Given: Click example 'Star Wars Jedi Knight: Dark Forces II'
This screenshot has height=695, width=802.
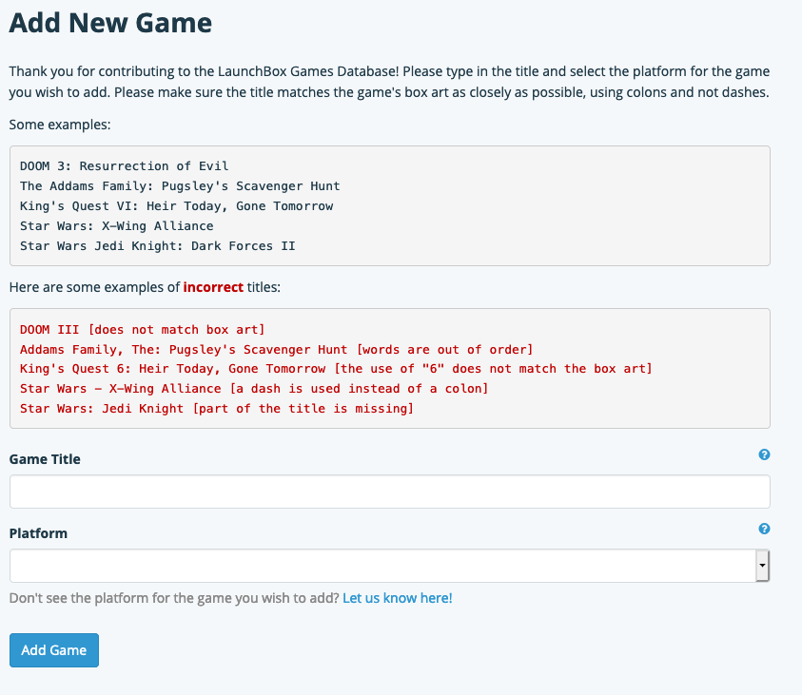Looking at the screenshot, I should 158,246.
